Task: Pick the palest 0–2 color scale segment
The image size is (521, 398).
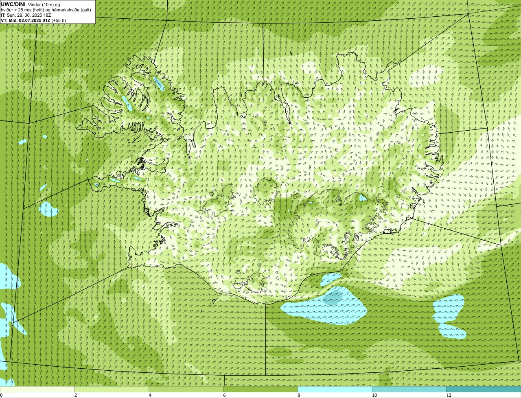Action: coord(37,389)
